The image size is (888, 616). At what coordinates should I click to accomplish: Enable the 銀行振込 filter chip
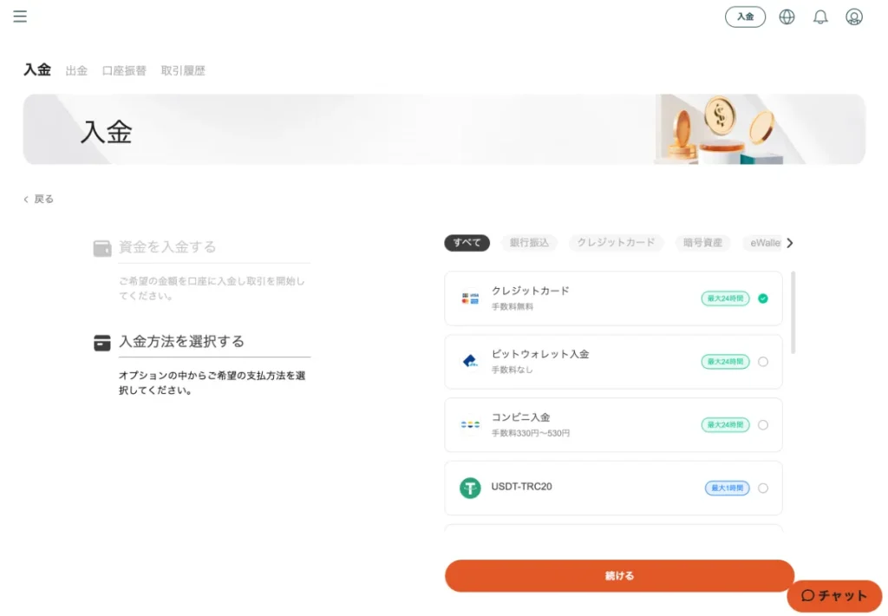(529, 243)
